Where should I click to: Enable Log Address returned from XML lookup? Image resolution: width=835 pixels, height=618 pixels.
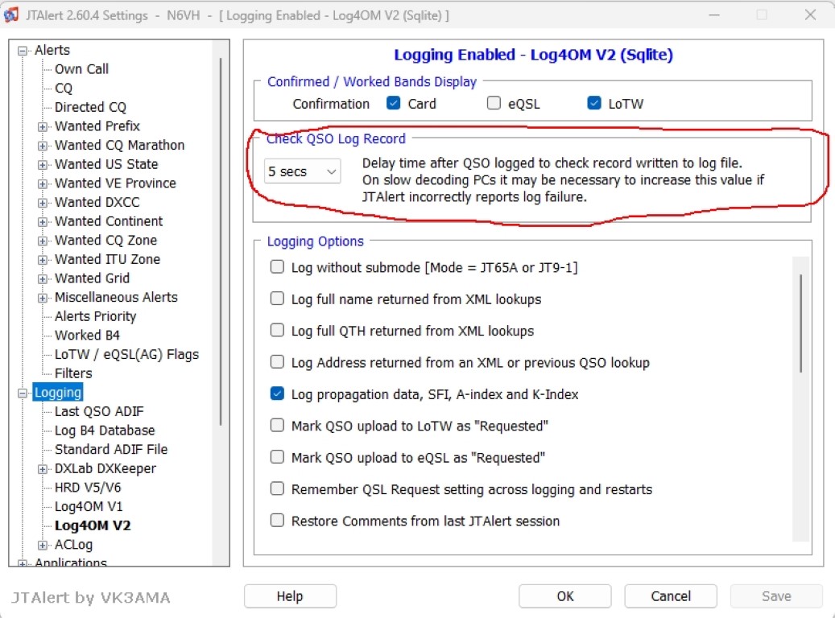[277, 362]
